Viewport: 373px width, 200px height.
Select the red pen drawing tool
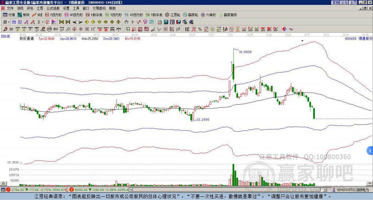pyautogui.click(x=5, y=29)
